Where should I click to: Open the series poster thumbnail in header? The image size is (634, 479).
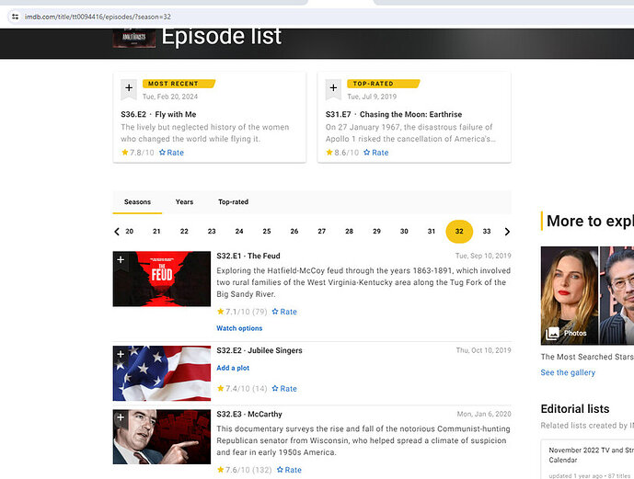tap(134, 38)
